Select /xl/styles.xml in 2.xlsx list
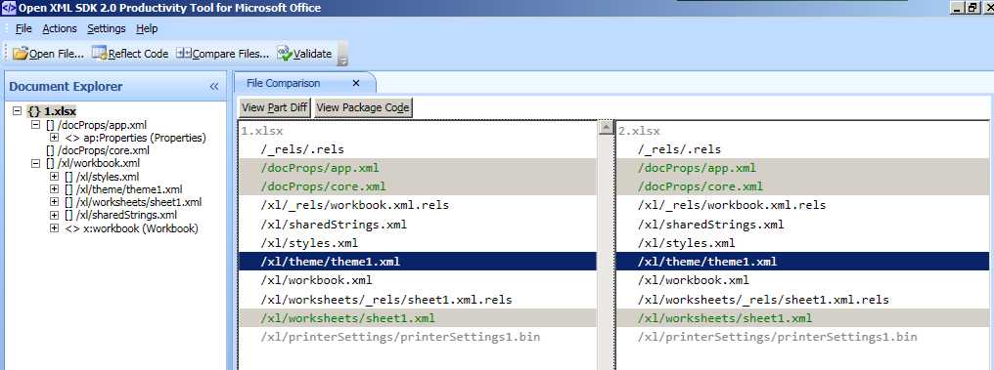Viewport: 994px width, 370px height. coord(802,243)
